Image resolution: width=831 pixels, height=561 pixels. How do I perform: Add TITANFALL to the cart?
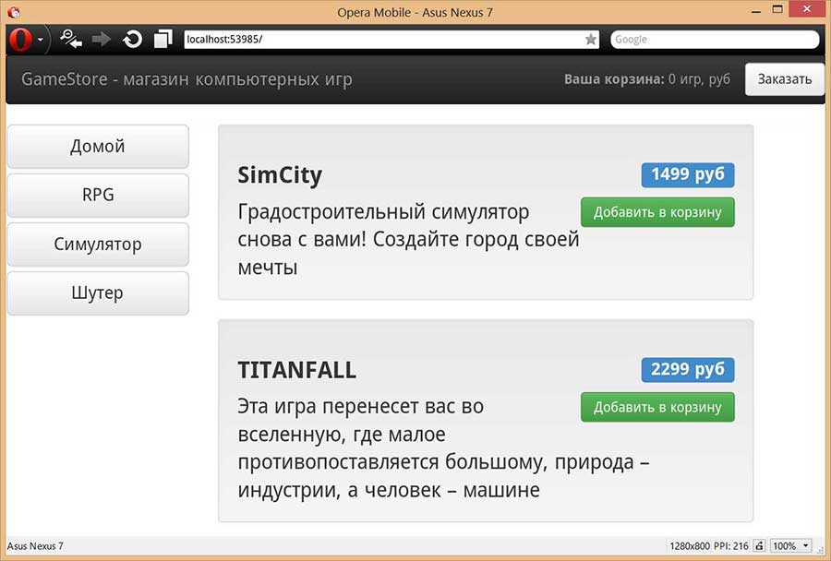click(x=657, y=408)
